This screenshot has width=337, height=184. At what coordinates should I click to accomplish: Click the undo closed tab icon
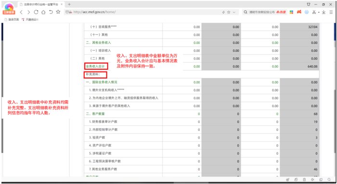[x=51, y=12]
